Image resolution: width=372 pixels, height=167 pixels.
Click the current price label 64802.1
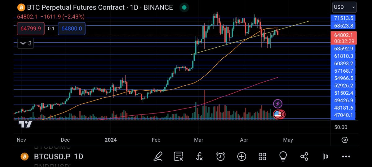(x=344, y=35)
